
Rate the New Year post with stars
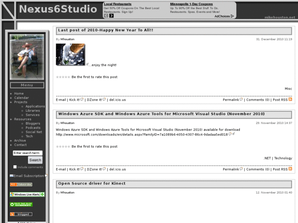tap(63, 77)
